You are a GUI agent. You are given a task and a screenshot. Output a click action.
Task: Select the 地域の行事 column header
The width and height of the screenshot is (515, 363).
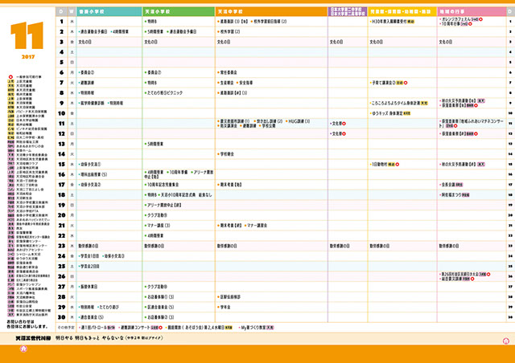pos(472,11)
